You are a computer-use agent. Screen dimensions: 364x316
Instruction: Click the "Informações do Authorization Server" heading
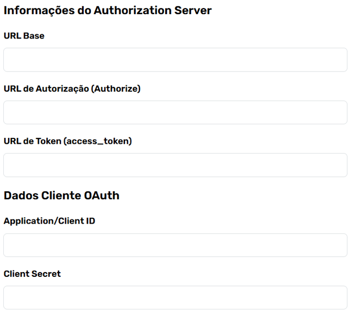point(108,10)
